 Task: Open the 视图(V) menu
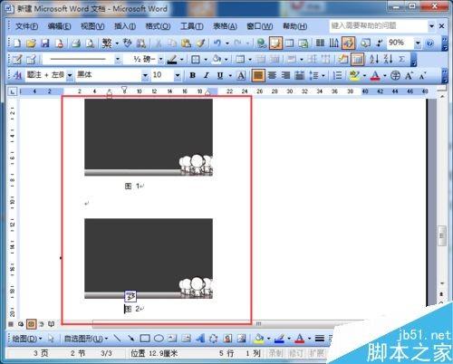point(92,26)
